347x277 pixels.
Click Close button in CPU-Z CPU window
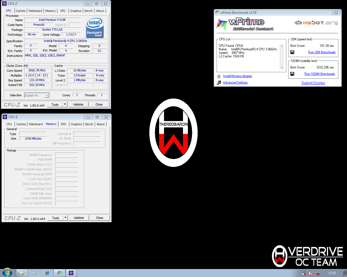coord(99,104)
